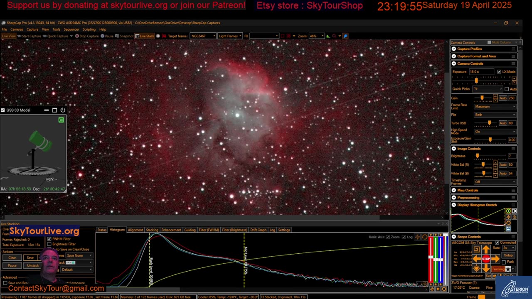Click the scope Setup button
This screenshot has width=532, height=299.
pyautogui.click(x=508, y=255)
